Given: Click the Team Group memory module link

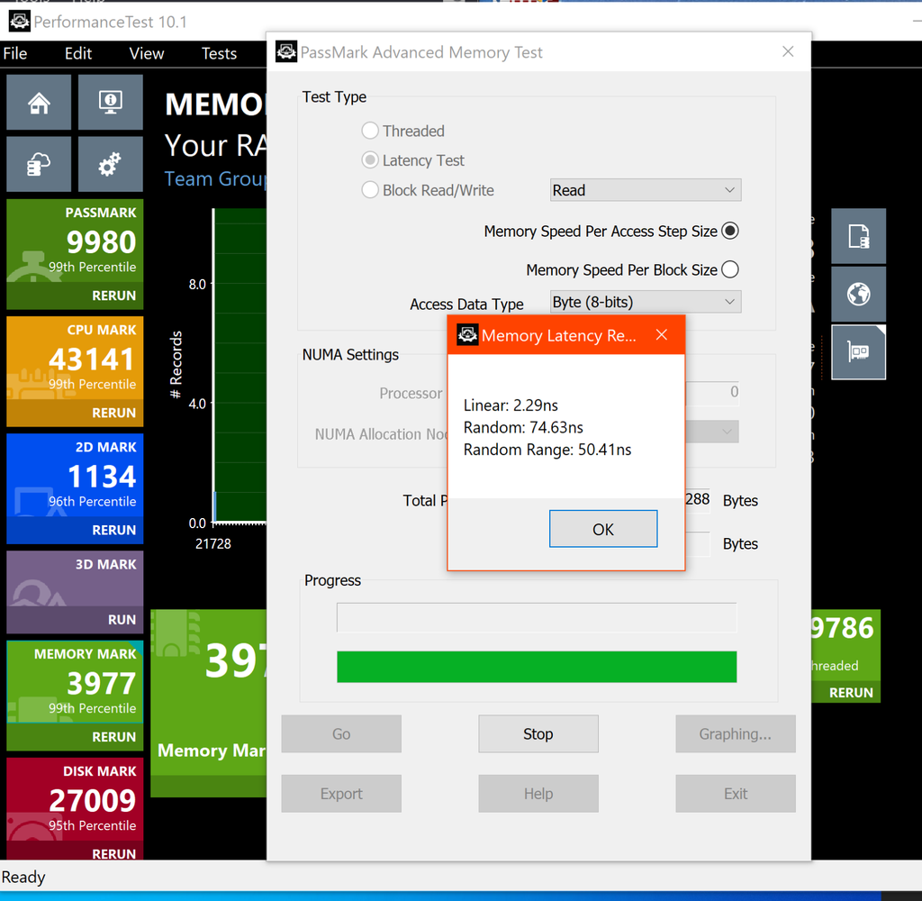Looking at the screenshot, I should (x=214, y=179).
